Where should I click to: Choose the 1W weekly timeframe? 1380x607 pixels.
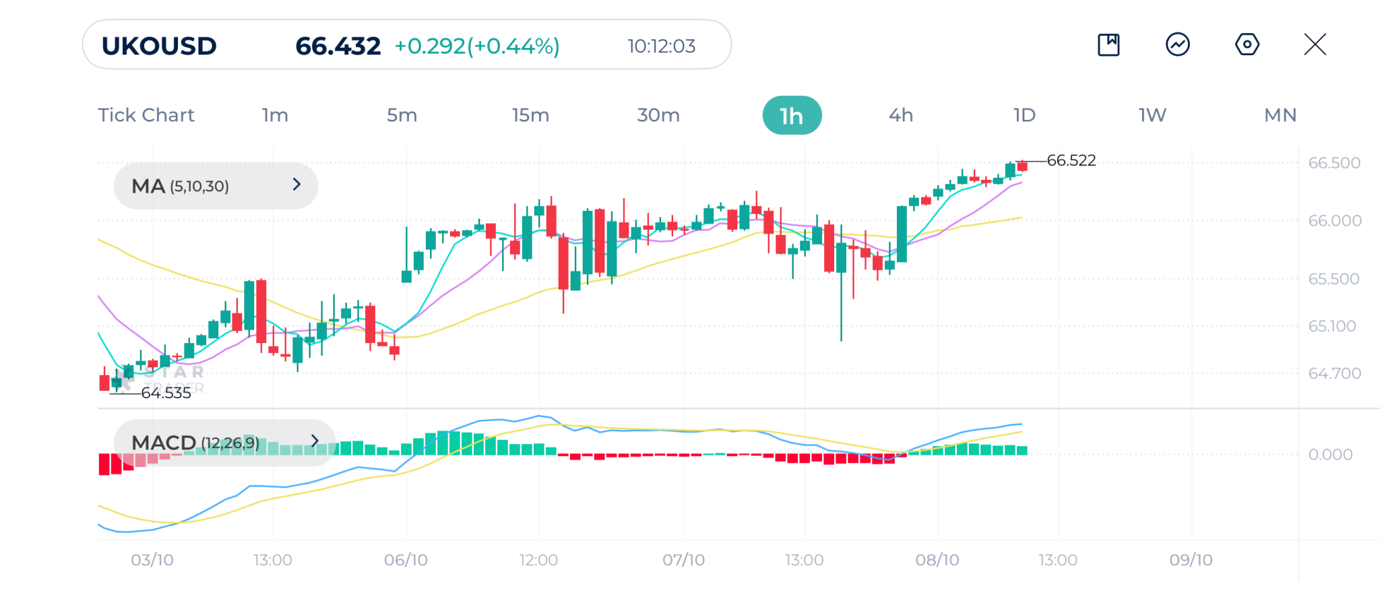(1152, 115)
